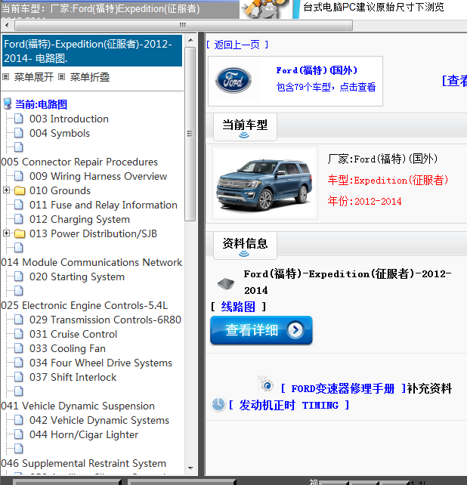The image size is (467, 485).
Task: Click the page icon for 037 Shift Interlock
Action: coord(19,377)
